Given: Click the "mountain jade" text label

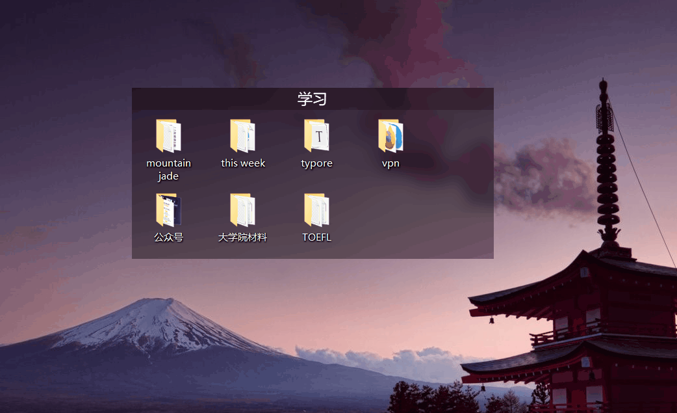Looking at the screenshot, I should point(168,170).
